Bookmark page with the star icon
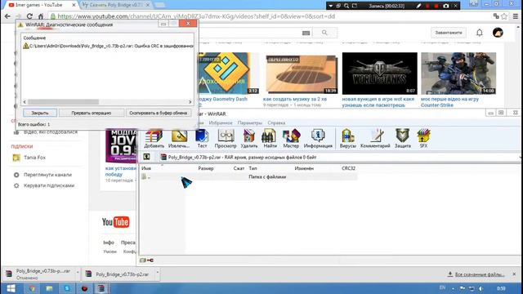 click(x=504, y=16)
